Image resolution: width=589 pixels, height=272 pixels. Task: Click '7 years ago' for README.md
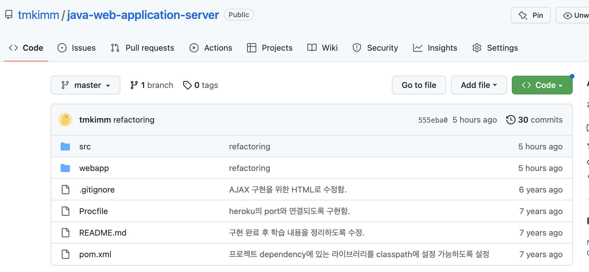(541, 233)
